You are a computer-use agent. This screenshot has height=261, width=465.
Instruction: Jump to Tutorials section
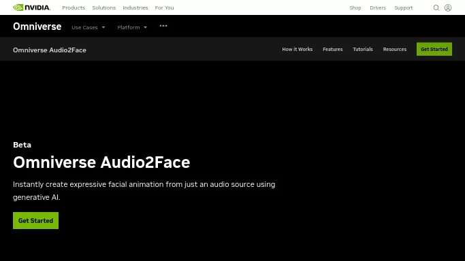click(x=362, y=49)
